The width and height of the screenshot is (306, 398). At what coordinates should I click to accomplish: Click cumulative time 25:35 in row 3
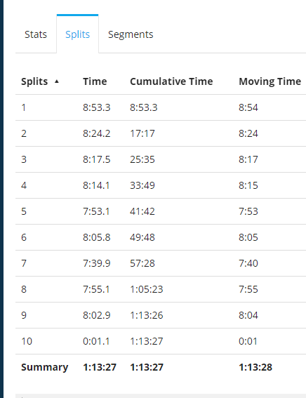[x=142, y=159]
